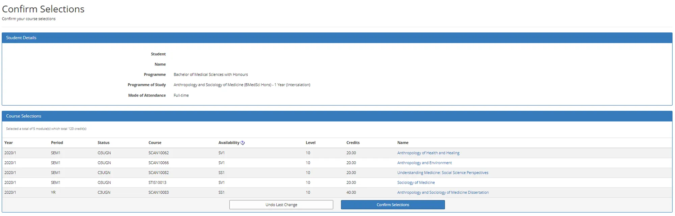Click the Name column header
Image resolution: width=675 pixels, height=216 pixels.
[403, 143]
